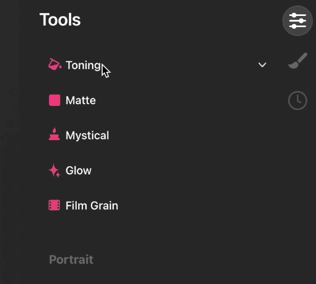Expand the Toning chevron arrow
This screenshot has height=284, width=316.
(x=262, y=65)
